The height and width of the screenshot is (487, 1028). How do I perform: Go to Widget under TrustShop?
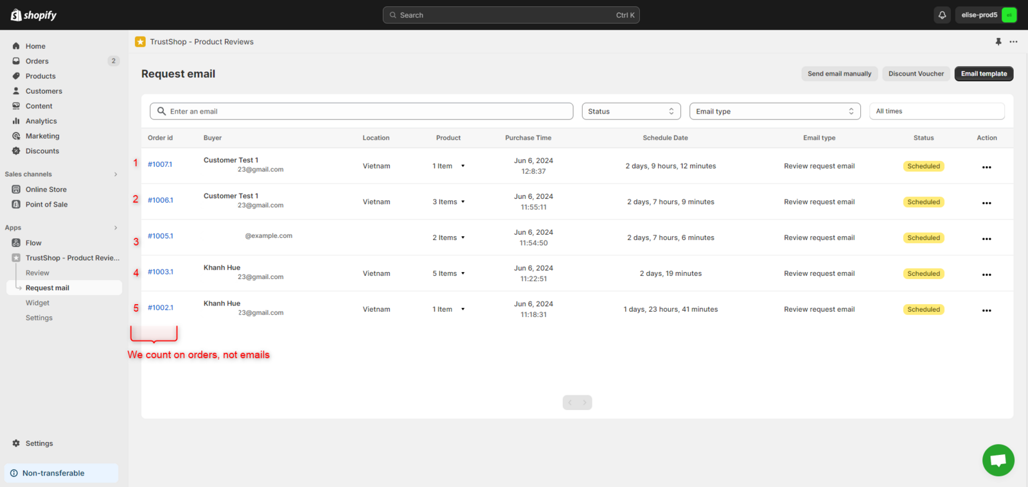coord(37,303)
